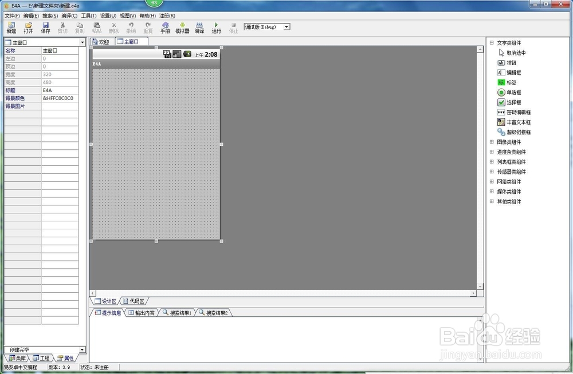The width and height of the screenshot is (573, 374).
Task: Open the 注册(R) menu
Action: [167, 15]
